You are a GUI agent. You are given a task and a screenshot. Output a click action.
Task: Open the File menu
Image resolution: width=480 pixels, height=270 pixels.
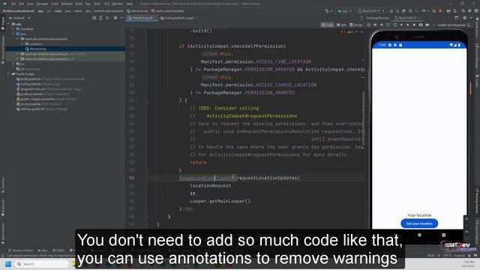[13, 4]
